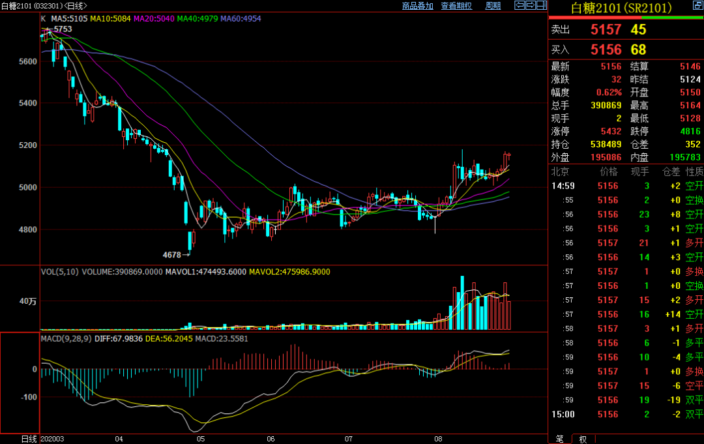Screen dimensions: 704x444
Task: Click the 40万 volume axis label
Action: click(x=28, y=301)
